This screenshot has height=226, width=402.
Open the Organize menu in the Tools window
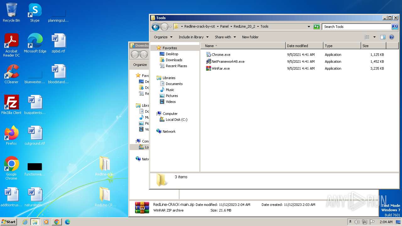point(163,37)
